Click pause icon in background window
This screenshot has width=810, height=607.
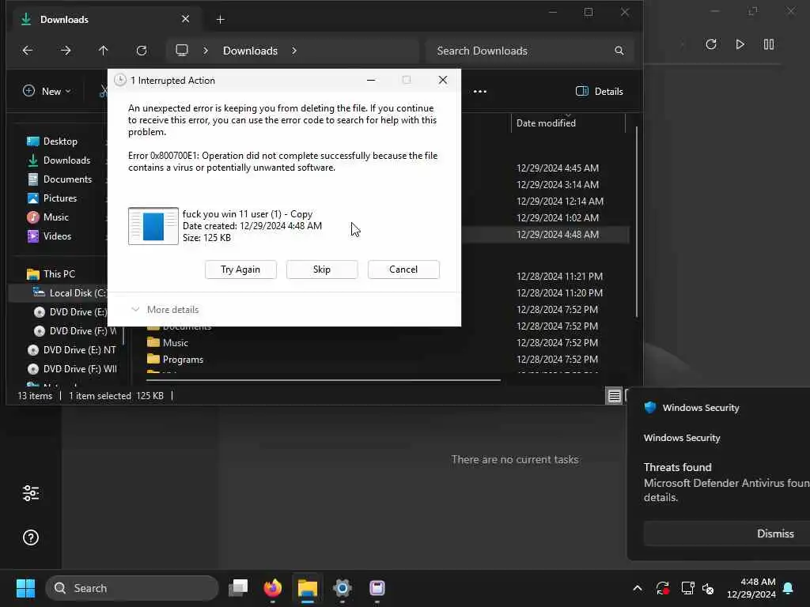click(769, 44)
